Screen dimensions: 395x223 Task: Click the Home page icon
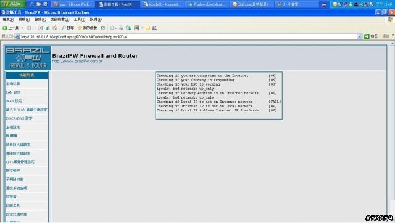tap(55, 28)
